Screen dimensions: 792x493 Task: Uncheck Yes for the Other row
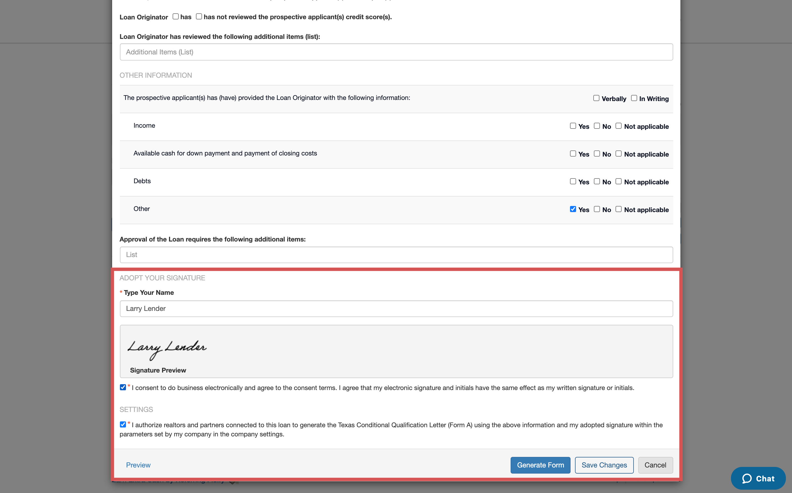[573, 209]
